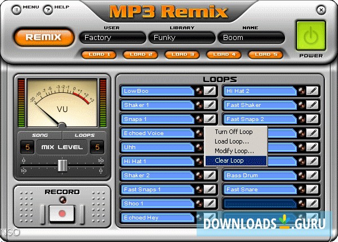This screenshot has width=338, height=242.
Task: Toggle the Shaker 1 loop LED
Action: pyautogui.click(x=199, y=105)
